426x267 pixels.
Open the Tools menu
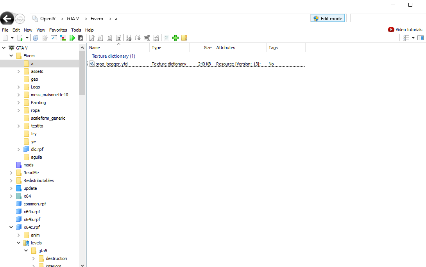click(x=76, y=30)
